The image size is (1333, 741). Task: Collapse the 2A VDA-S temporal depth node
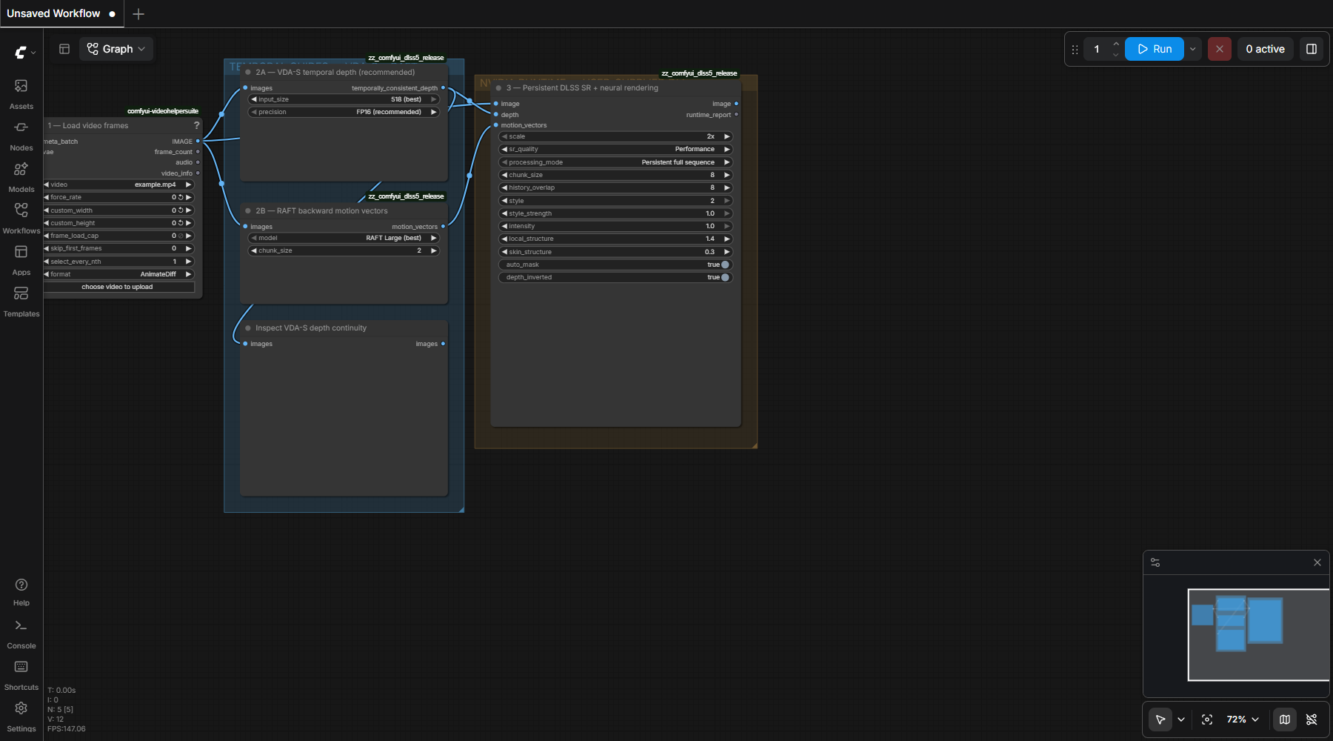pyautogui.click(x=248, y=73)
